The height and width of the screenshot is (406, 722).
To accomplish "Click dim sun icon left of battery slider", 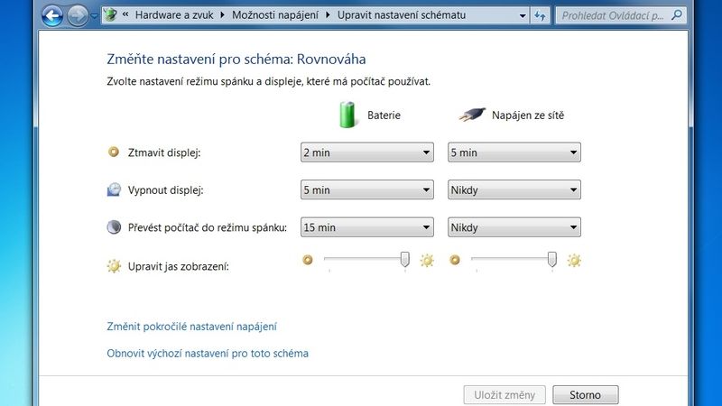I will (x=308, y=260).
